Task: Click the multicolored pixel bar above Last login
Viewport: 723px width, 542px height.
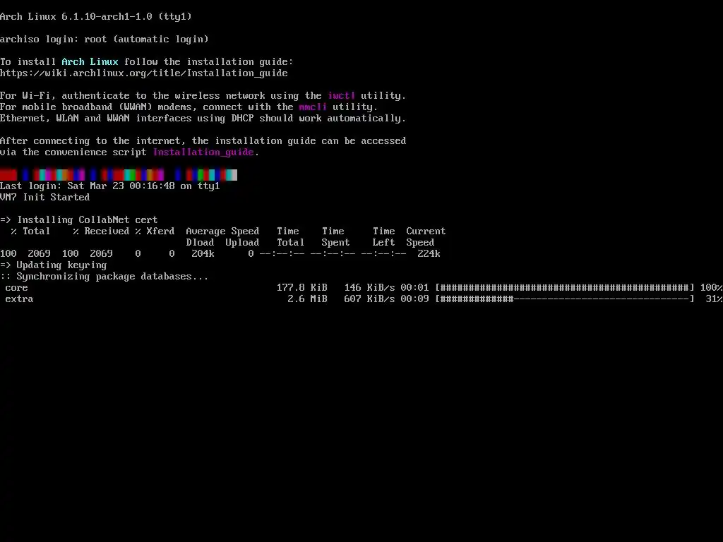Action: tap(119, 175)
